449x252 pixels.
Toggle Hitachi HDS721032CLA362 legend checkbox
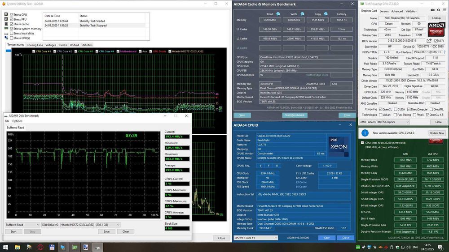coord(170,51)
